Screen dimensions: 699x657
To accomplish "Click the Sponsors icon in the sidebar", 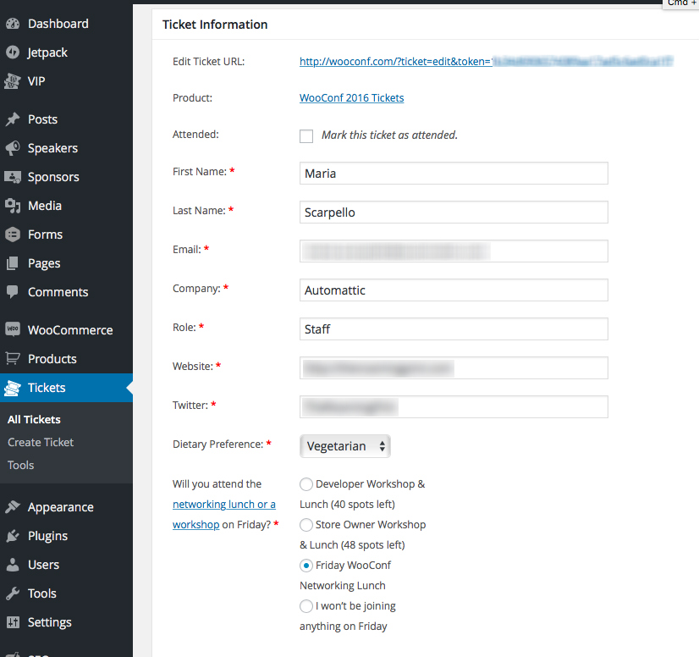I will tap(13, 177).
